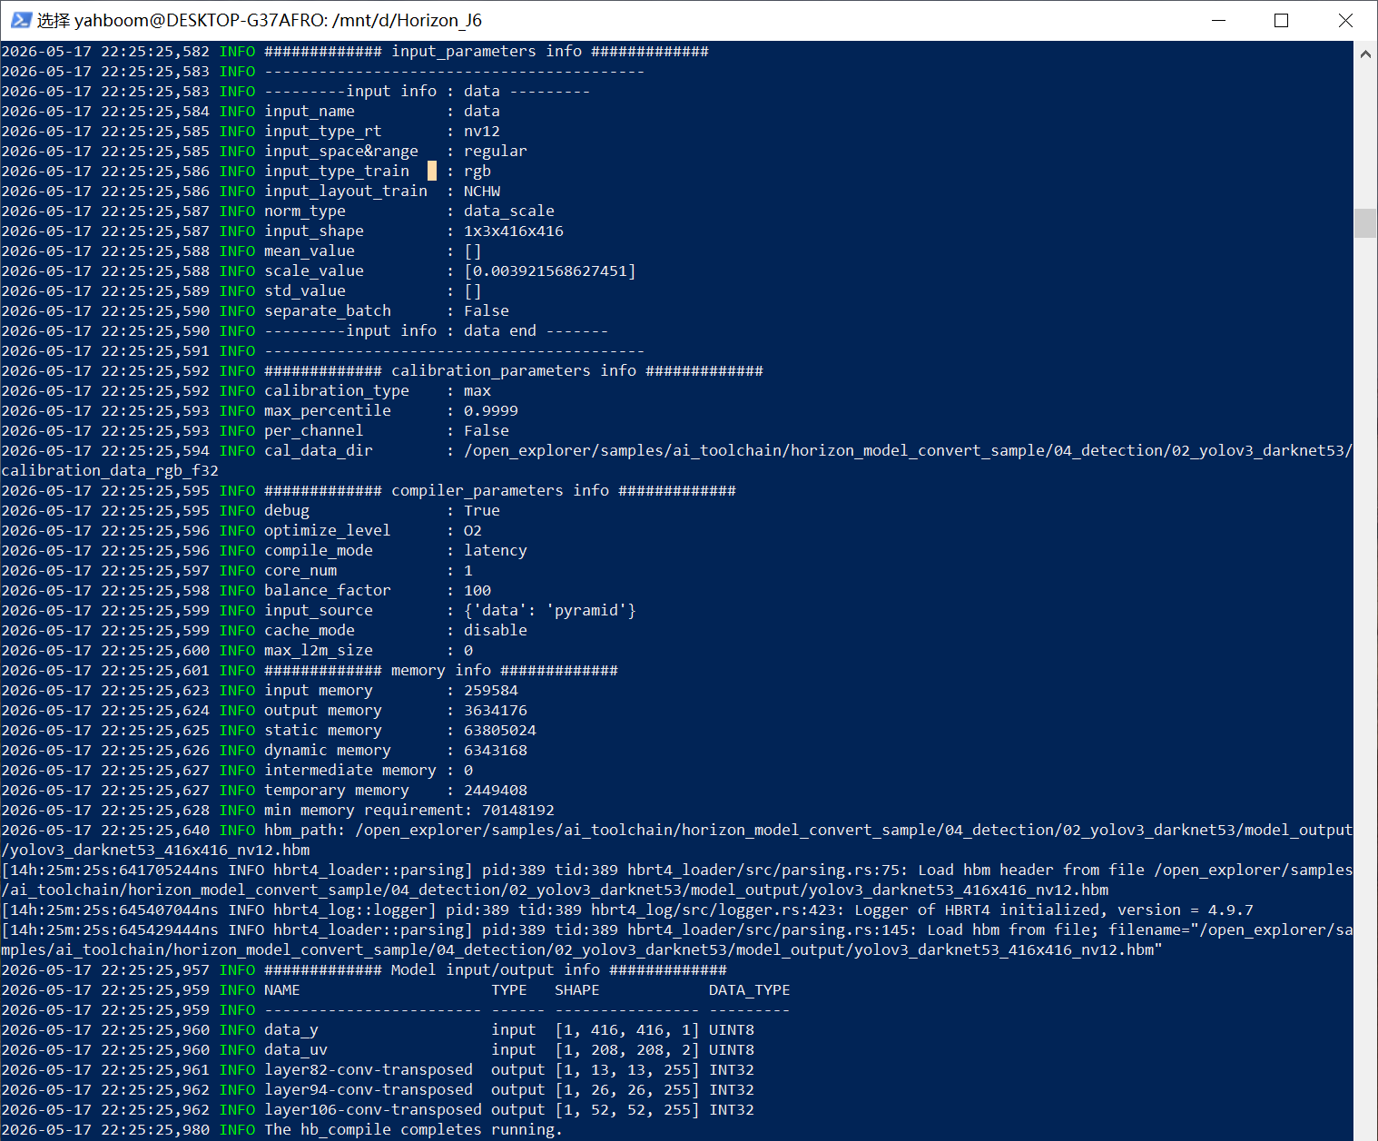Click the 'calibration_type' label
The height and width of the screenshot is (1141, 1378).
pos(337,390)
